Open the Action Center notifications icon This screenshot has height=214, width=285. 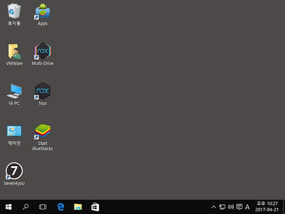pyautogui.click(x=239, y=207)
